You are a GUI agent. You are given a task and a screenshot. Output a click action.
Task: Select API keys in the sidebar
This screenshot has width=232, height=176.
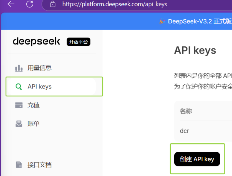point(52,86)
